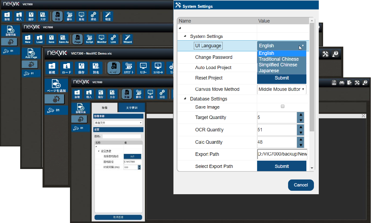This screenshot has width=371, height=223.
Task: Open the 来自文件 image source dropdown
Action: point(118,123)
